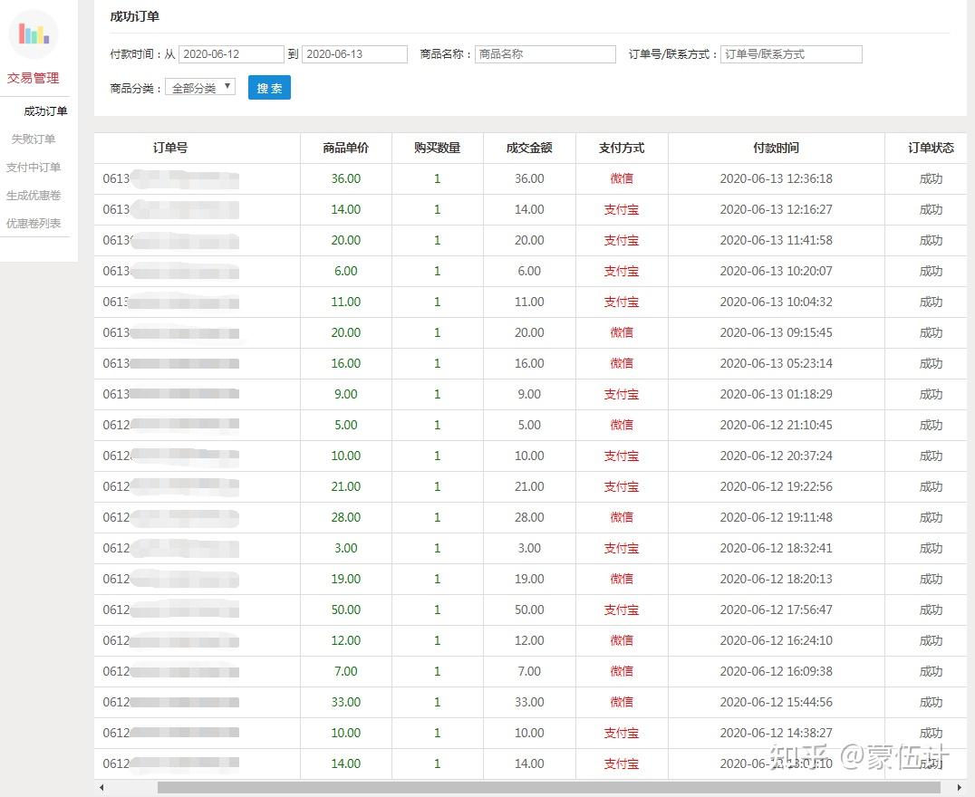Screen dimensions: 975x797
Task: Click the green unit price 21.00
Action: (346, 486)
